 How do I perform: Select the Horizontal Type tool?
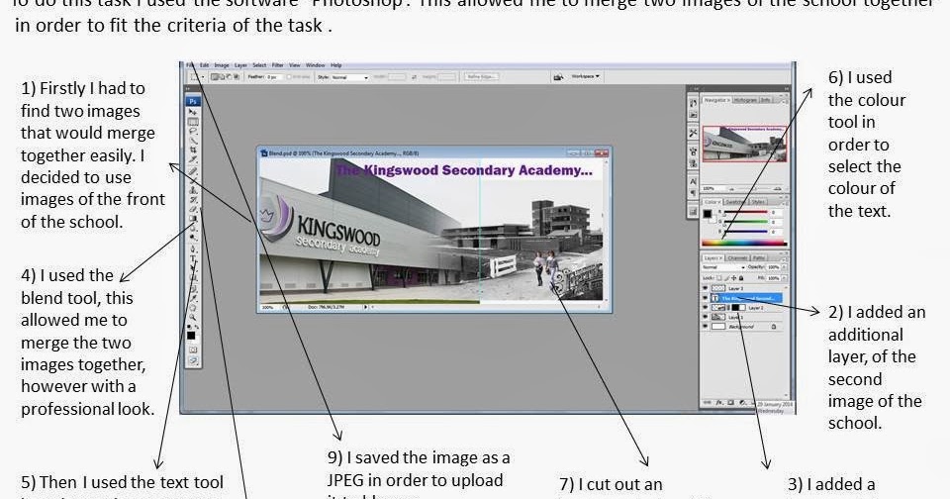point(193,258)
